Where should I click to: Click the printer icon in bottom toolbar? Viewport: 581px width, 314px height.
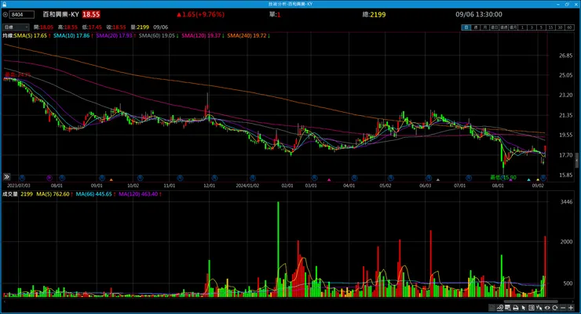(515, 308)
